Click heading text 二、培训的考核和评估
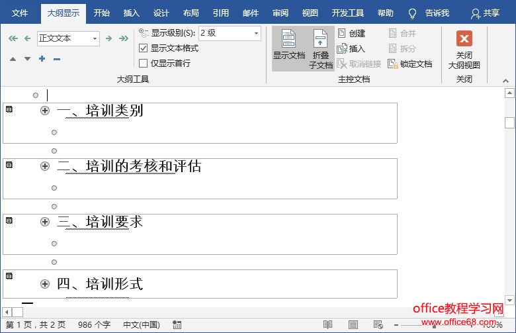 (129, 166)
